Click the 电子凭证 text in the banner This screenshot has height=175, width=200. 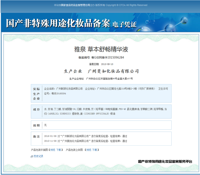(x=124, y=24)
